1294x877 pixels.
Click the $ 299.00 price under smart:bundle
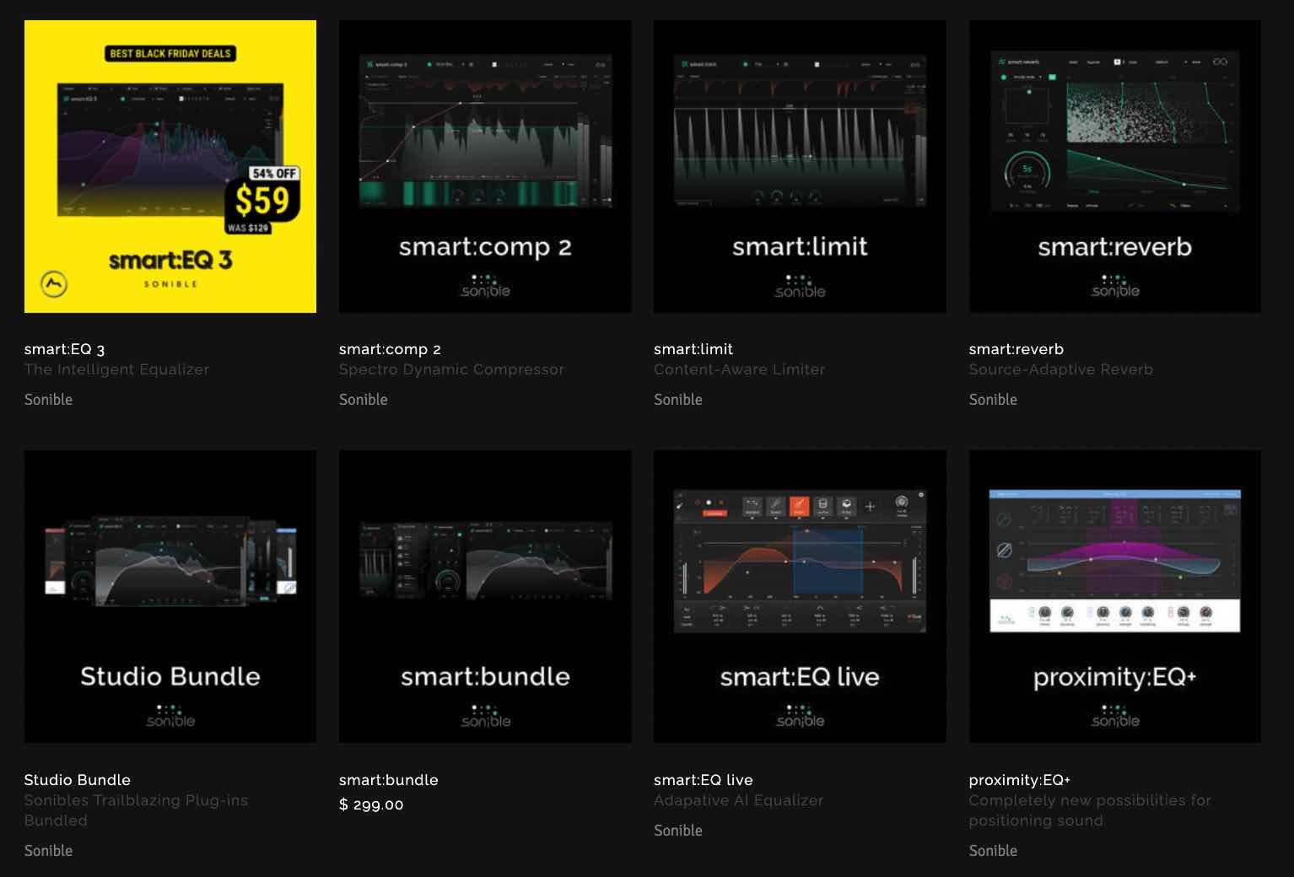click(371, 804)
